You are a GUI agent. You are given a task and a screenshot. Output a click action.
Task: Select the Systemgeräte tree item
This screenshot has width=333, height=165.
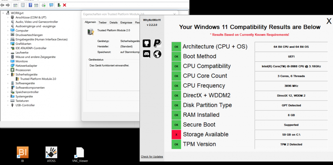coord(24,96)
